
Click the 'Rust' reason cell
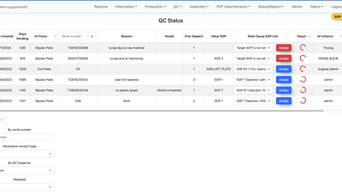(x=127, y=101)
